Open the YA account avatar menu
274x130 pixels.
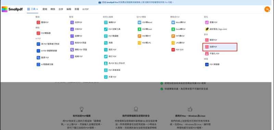267,9
